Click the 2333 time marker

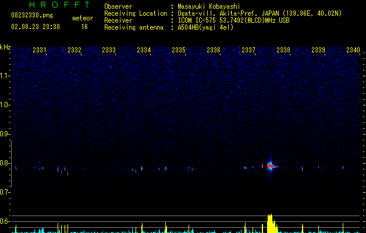point(109,50)
